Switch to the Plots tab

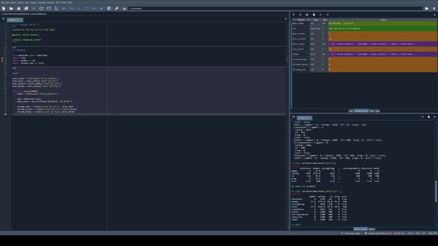pyautogui.click(x=372, y=111)
